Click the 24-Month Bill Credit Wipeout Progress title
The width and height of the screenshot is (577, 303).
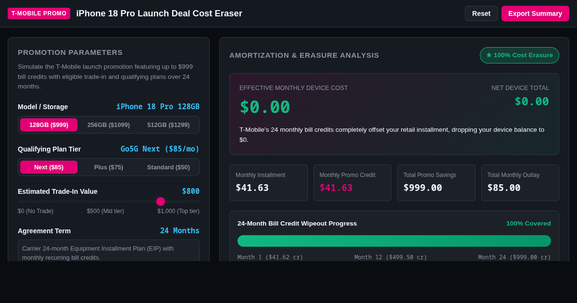click(297, 224)
